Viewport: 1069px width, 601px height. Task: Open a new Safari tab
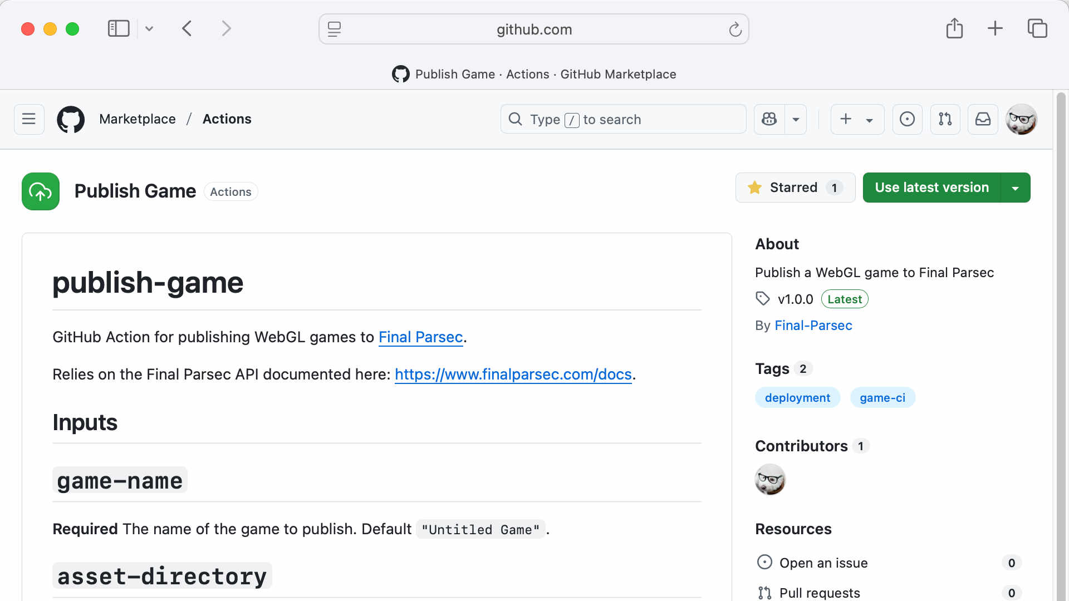point(995,28)
